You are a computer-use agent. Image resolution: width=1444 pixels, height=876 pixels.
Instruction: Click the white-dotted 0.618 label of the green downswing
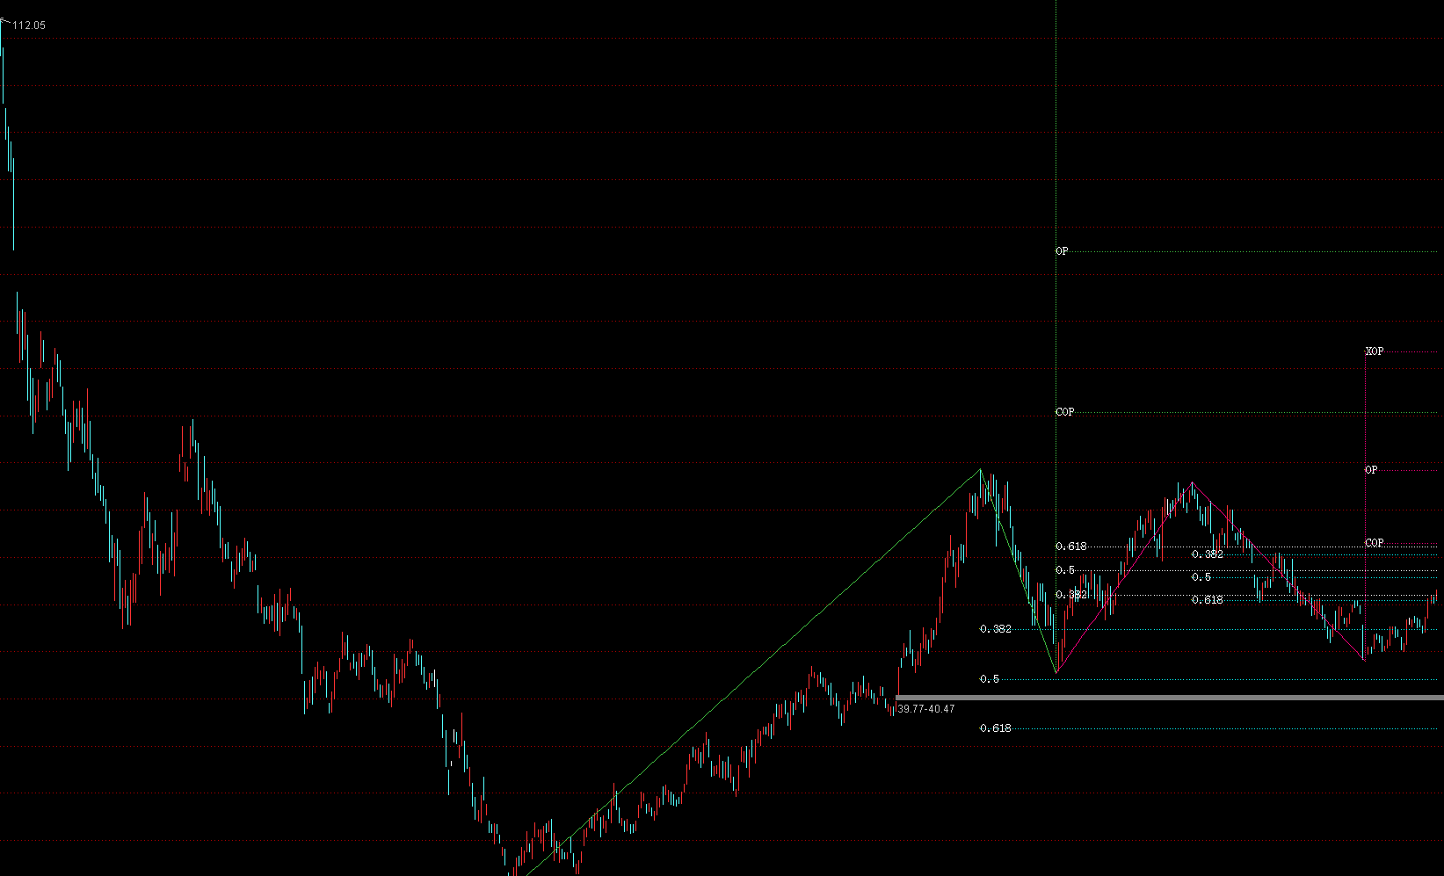1071,547
